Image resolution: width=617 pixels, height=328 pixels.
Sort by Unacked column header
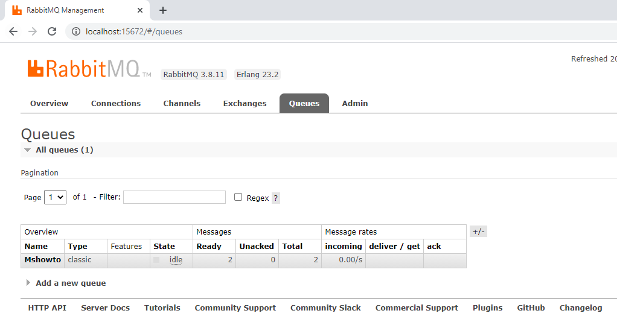257,246
